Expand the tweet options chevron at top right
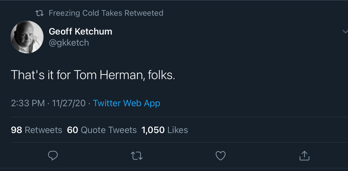 coord(345,31)
